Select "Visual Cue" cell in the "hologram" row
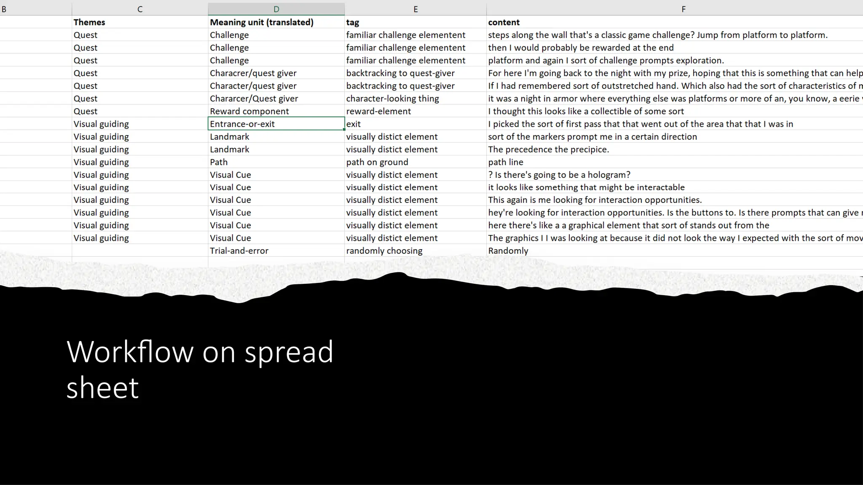 276,175
